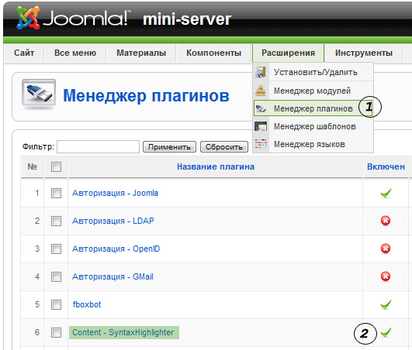Click the № column header
This screenshot has width=412, height=350.
(33, 166)
